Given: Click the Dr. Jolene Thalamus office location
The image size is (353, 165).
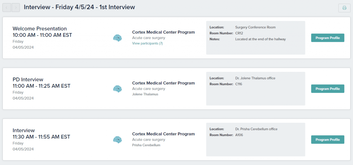Looking at the screenshot, I should (x=255, y=78).
